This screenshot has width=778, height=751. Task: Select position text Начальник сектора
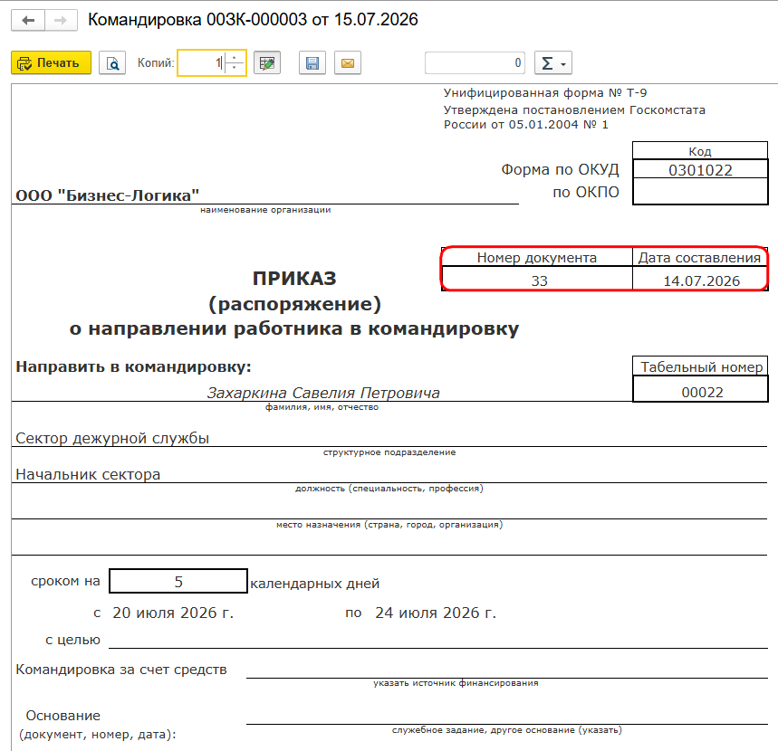pos(88,474)
